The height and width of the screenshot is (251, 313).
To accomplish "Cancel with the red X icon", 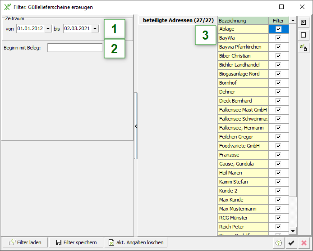I will point(304,243).
